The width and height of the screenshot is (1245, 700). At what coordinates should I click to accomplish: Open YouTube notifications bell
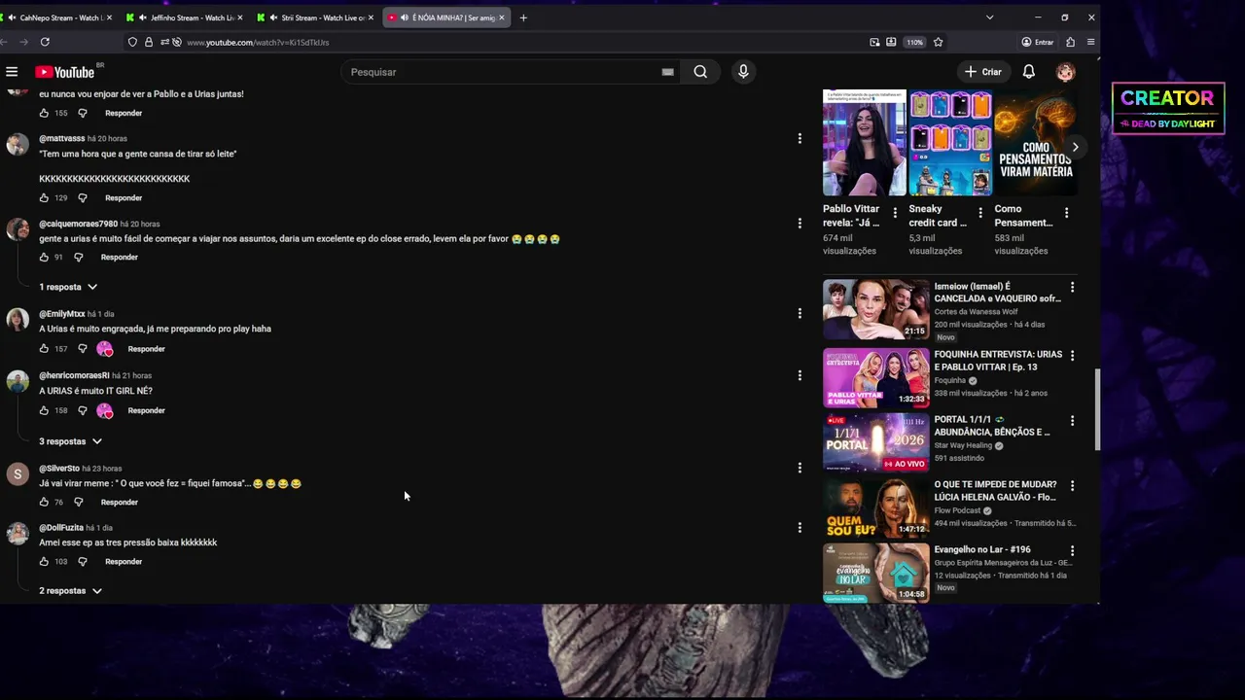click(1029, 72)
